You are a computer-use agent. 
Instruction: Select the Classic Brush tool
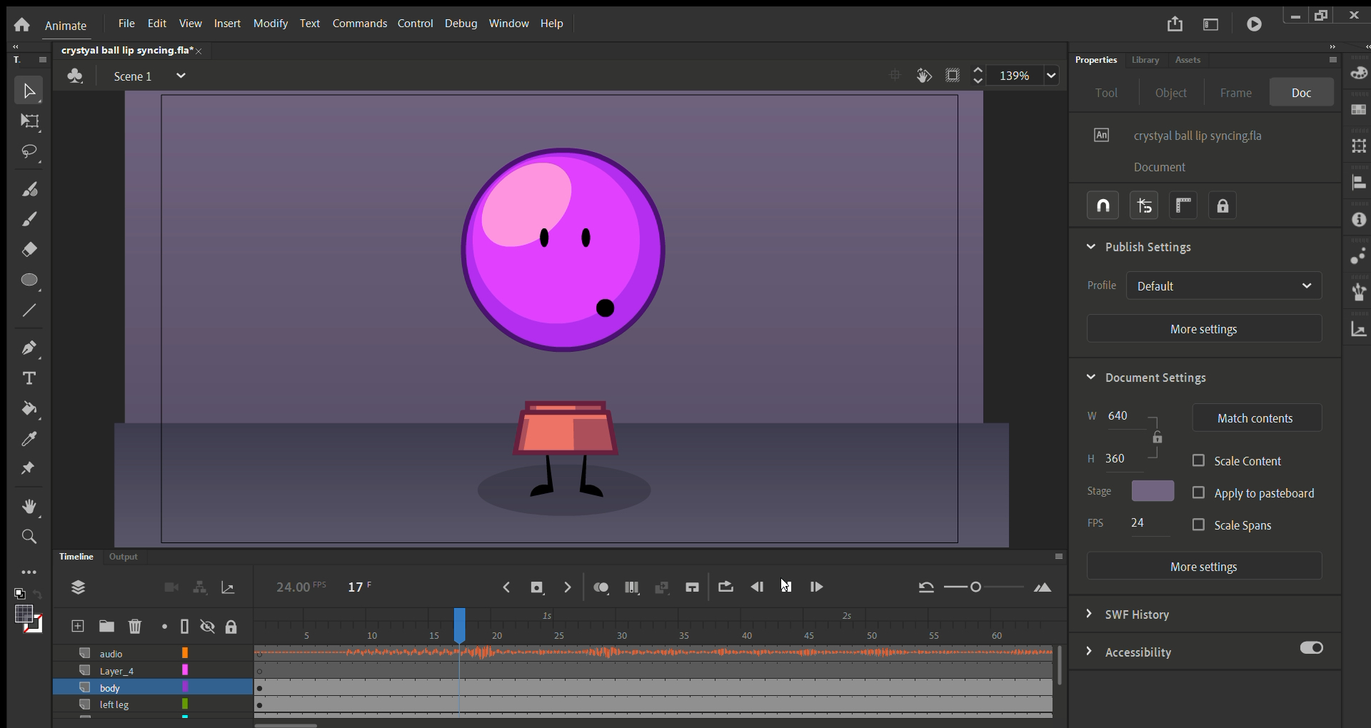click(x=29, y=219)
